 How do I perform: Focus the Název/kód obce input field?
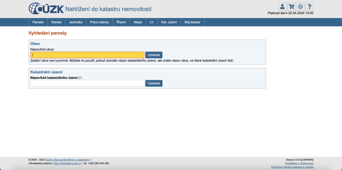coord(88,55)
